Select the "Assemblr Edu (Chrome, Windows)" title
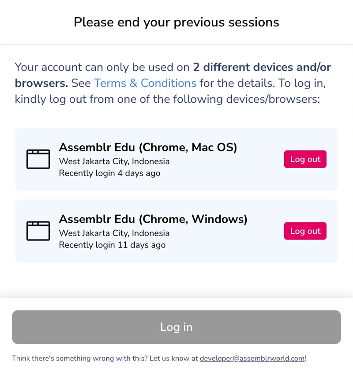This screenshot has height=375, width=353. click(153, 219)
